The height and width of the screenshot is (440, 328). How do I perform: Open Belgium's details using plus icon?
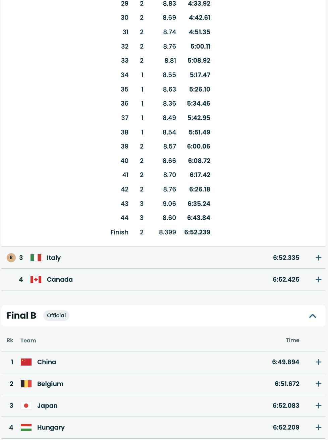pos(318,384)
